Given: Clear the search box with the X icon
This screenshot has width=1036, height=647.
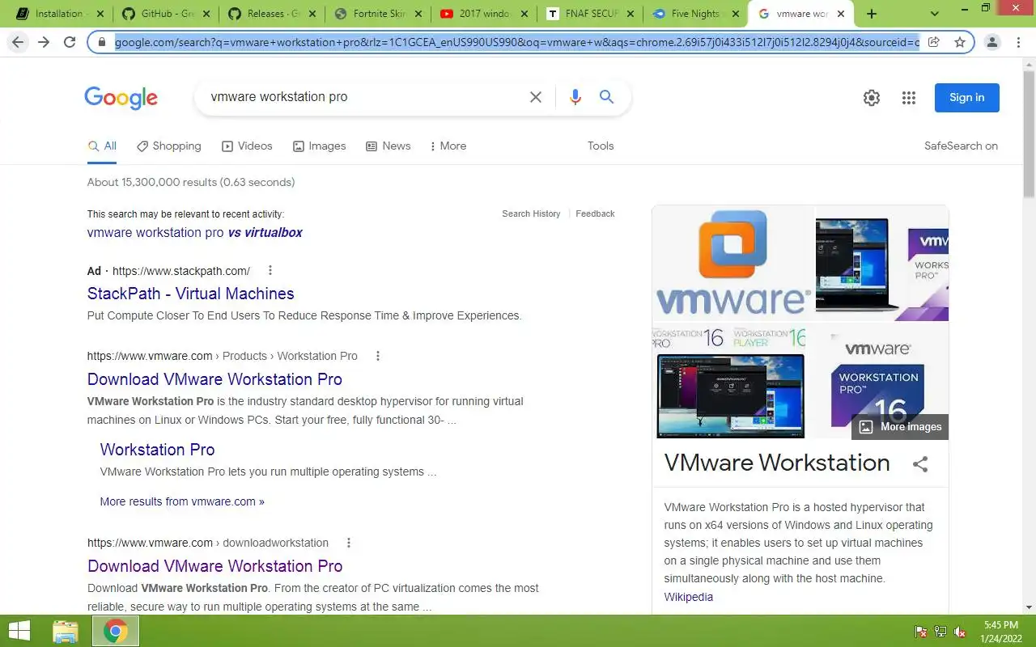Looking at the screenshot, I should 536,97.
